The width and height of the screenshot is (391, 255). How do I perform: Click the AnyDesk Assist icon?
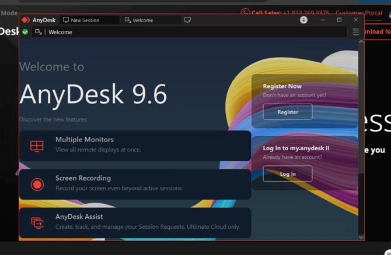(37, 223)
